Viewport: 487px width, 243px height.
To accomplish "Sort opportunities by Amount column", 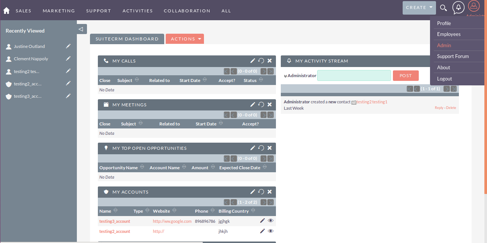I will [213, 167].
